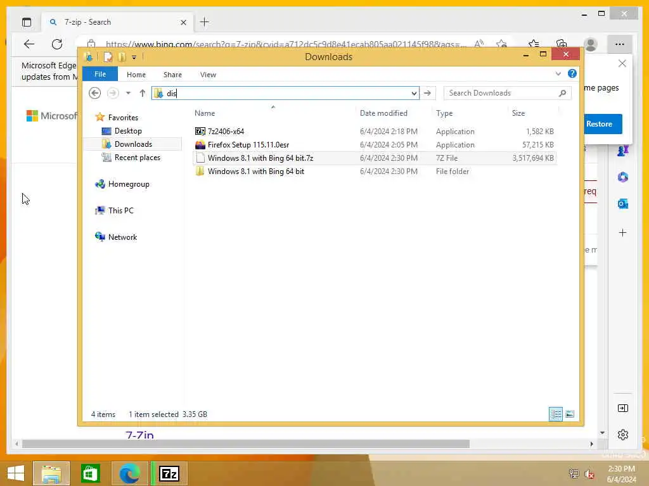Viewport: 649px width, 486px height.
Task: Close the 7-zip - Search tab
Action: (183, 22)
